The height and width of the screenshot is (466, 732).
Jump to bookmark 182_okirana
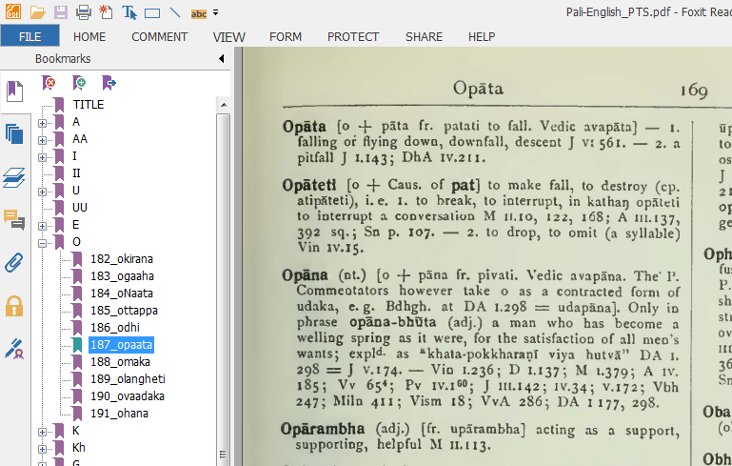point(122,259)
